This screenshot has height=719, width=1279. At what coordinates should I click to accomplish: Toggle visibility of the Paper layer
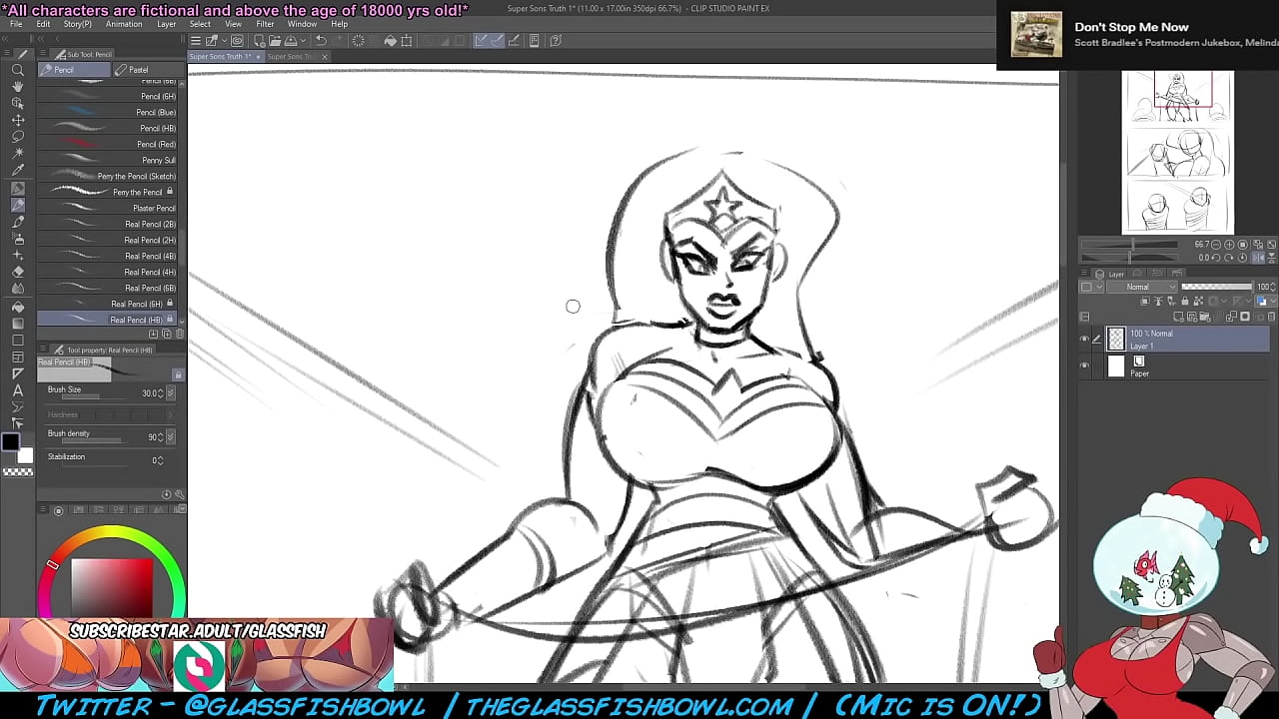point(1084,366)
